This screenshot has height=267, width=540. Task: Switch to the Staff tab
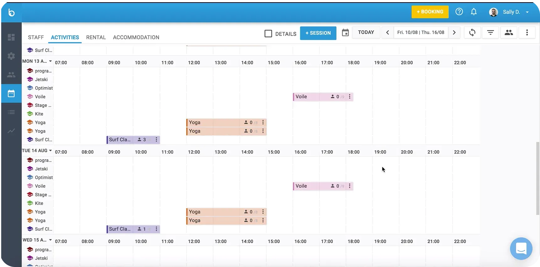point(36,37)
